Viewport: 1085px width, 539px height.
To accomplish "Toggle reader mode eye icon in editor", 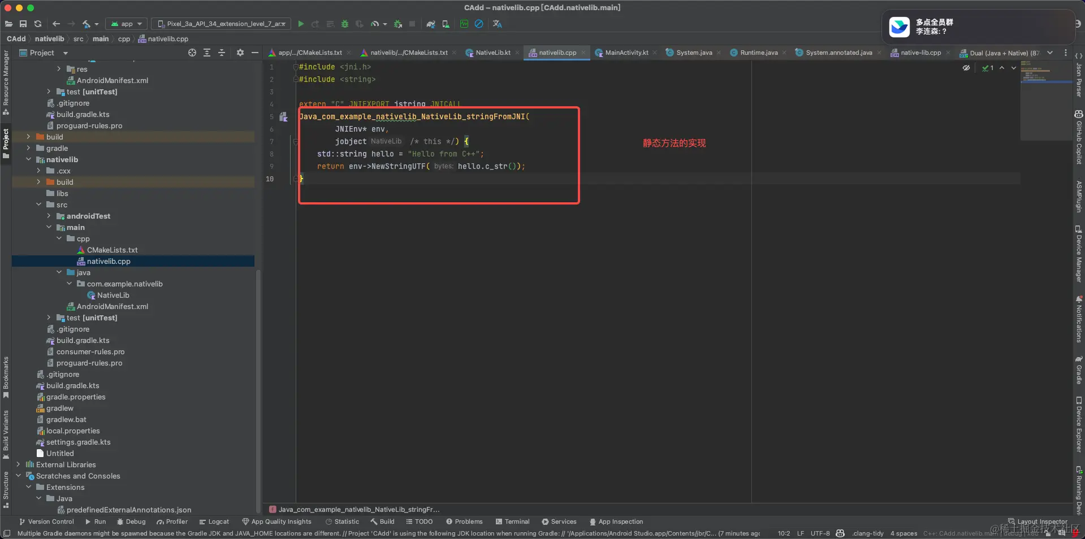I will 966,68.
